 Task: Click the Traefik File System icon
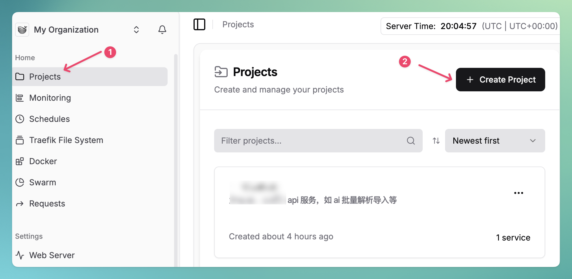pos(20,140)
